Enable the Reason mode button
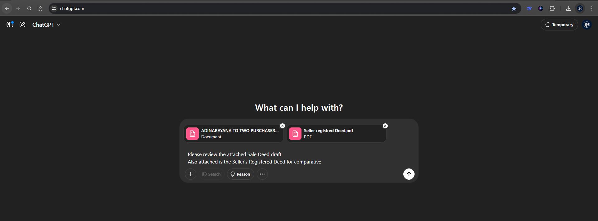The width and height of the screenshot is (598, 221). [x=240, y=174]
